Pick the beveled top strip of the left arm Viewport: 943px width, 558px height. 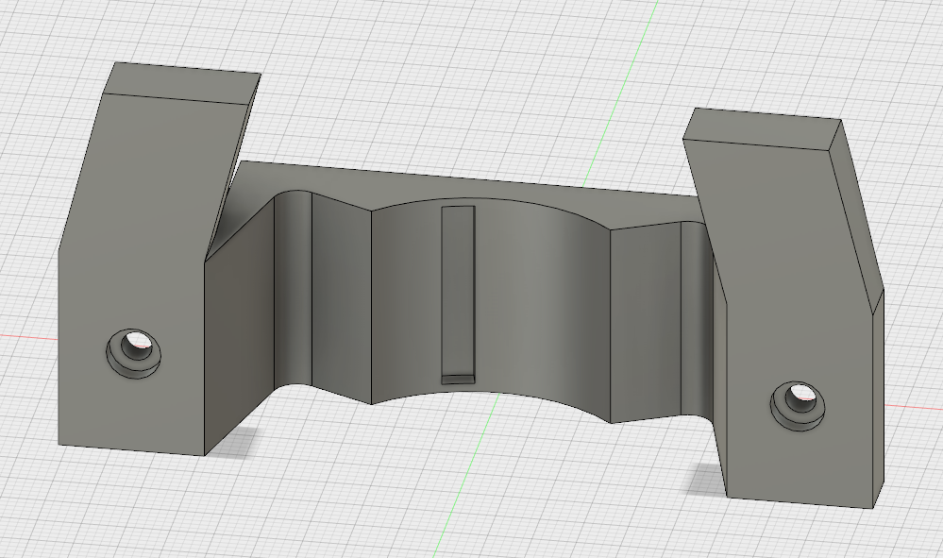coord(183,83)
